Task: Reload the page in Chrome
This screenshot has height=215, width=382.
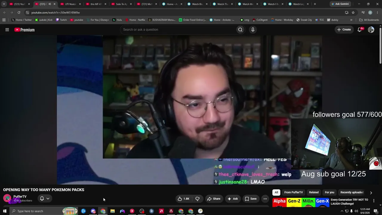Action: [19, 13]
